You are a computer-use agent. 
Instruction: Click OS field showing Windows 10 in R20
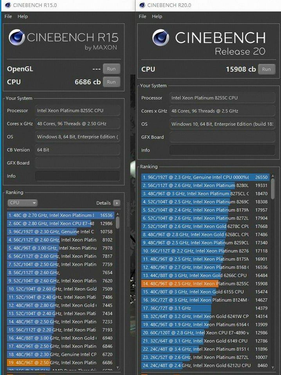pyautogui.click(x=222, y=124)
